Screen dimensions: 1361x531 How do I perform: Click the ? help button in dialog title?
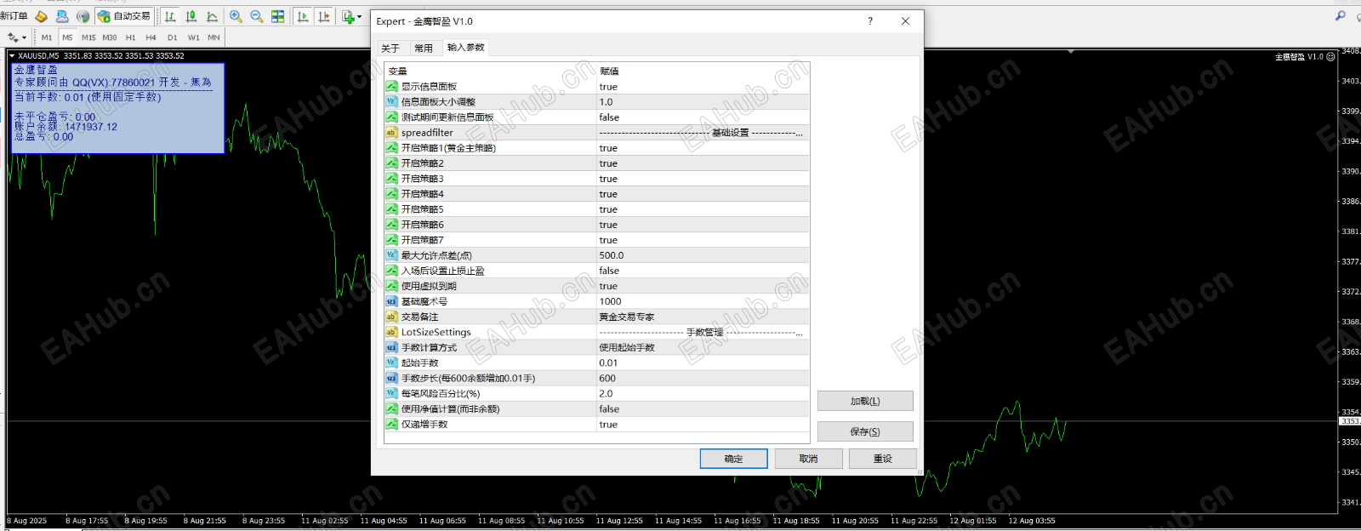(x=870, y=21)
